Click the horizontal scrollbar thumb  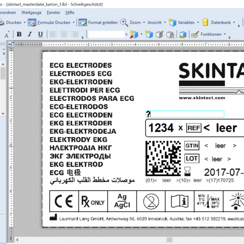169,240
